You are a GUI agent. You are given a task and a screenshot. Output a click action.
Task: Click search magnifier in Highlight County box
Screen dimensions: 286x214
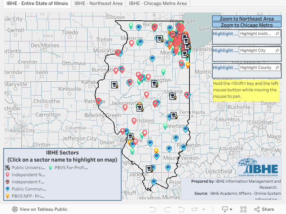tap(277, 68)
